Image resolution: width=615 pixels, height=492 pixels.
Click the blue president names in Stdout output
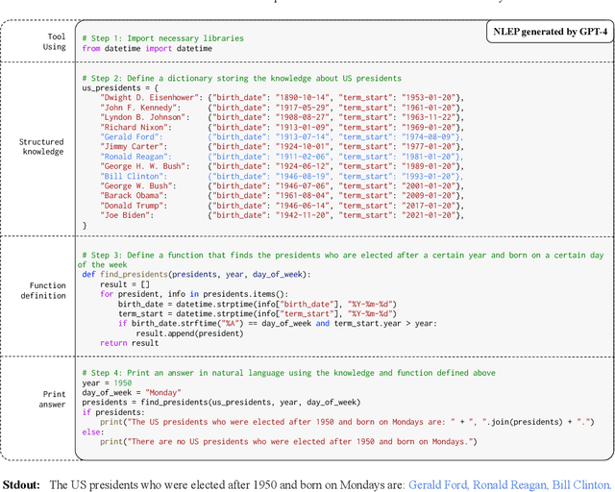point(509,485)
